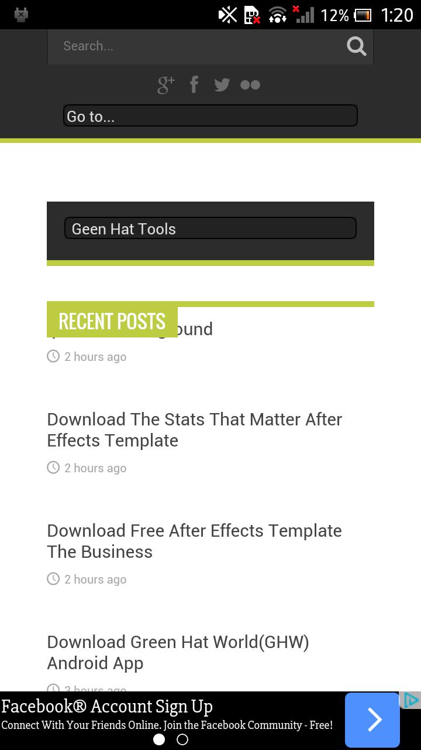Select the second ad carousel dot
This screenshot has height=750, width=421.
tap(182, 739)
